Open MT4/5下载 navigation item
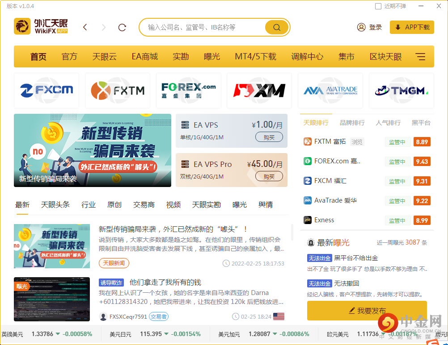 [x=255, y=56]
